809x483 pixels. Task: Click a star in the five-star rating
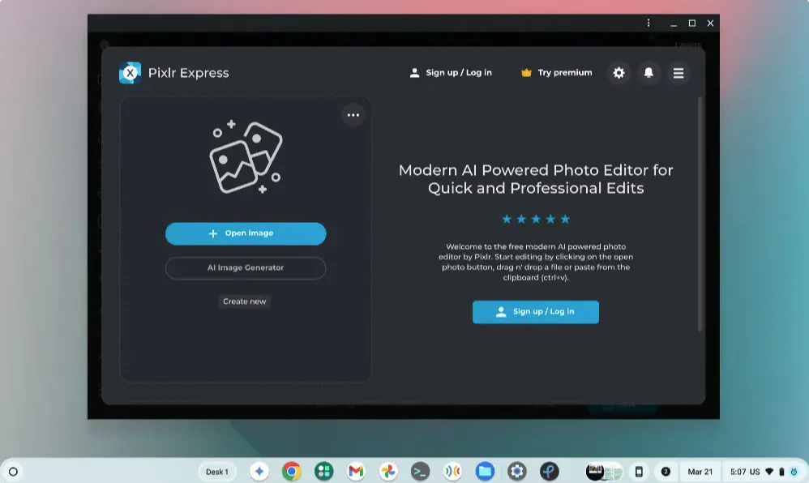pyautogui.click(x=536, y=218)
